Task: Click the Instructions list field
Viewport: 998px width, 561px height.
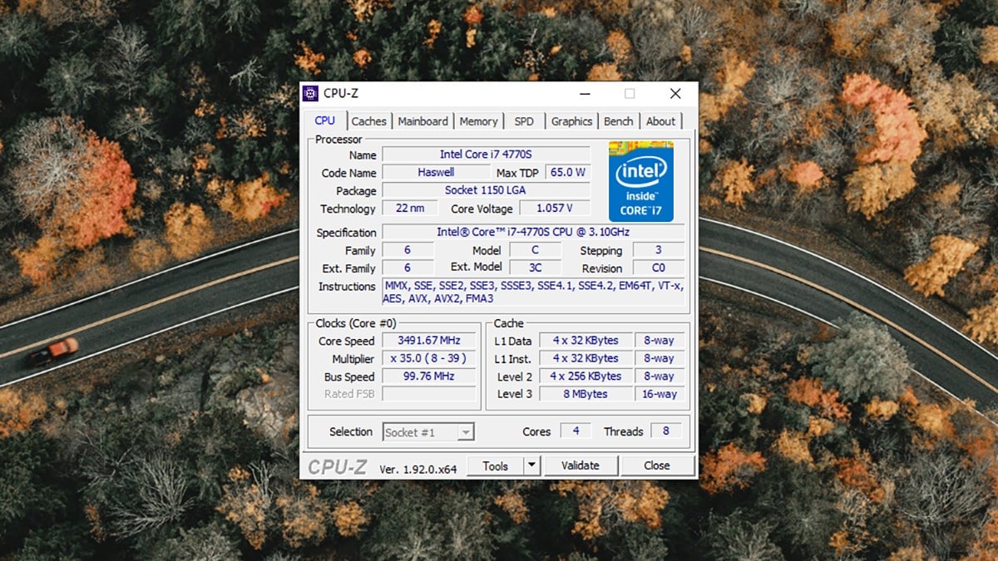Action: coord(533,292)
